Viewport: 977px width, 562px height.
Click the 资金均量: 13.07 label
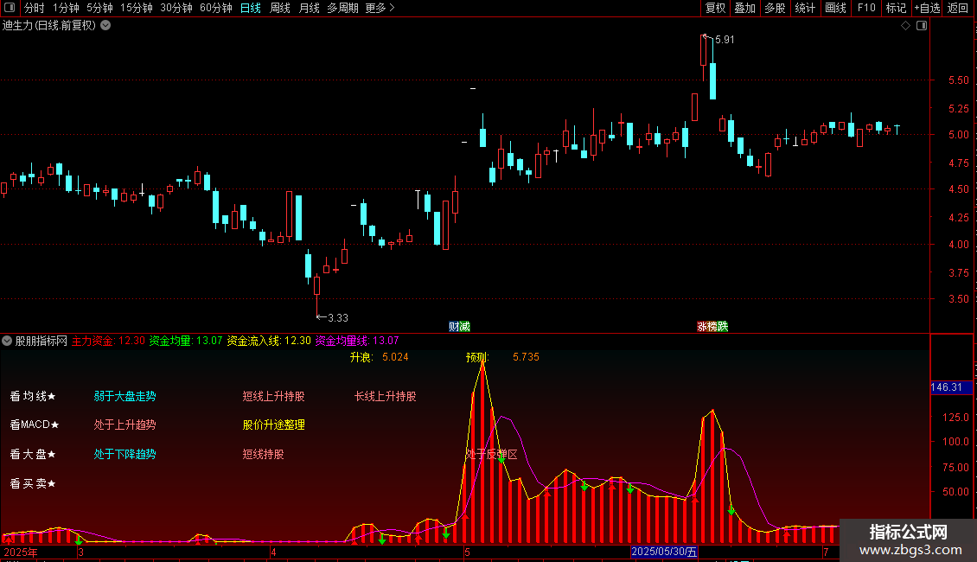[186, 341]
